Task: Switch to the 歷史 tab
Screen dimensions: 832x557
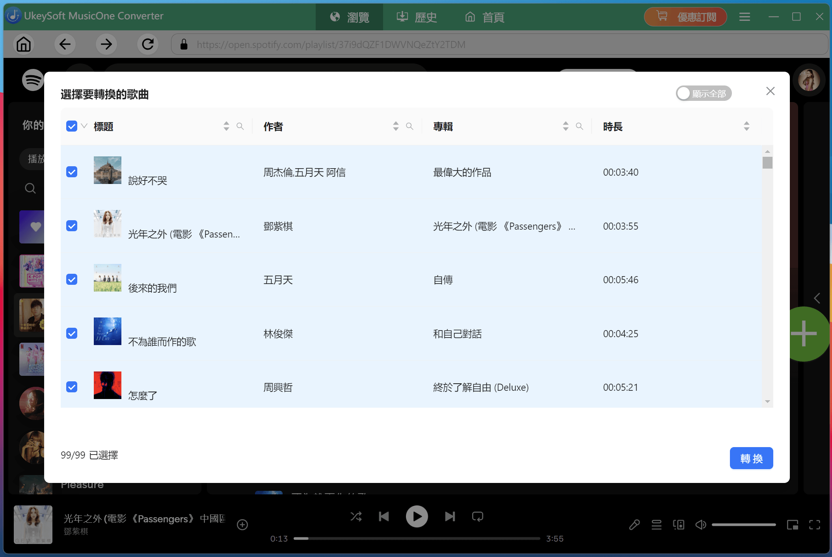Action: coord(416,17)
